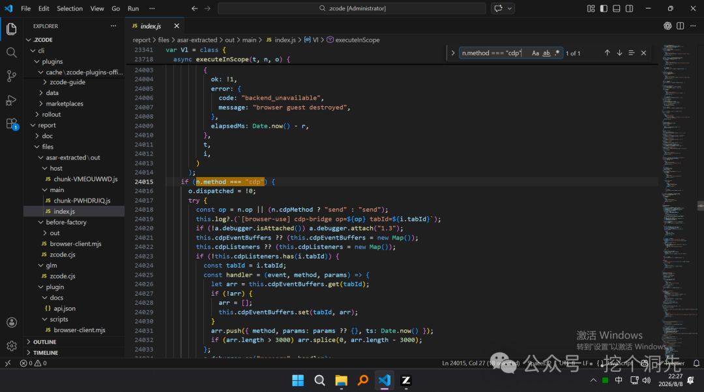Click Prettier in the status bar
The height and width of the screenshot is (392, 704).
coord(672,363)
